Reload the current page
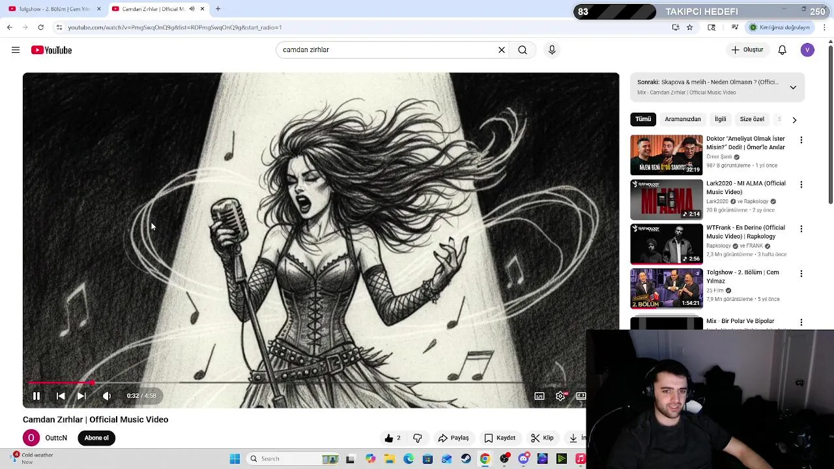 tap(40, 27)
